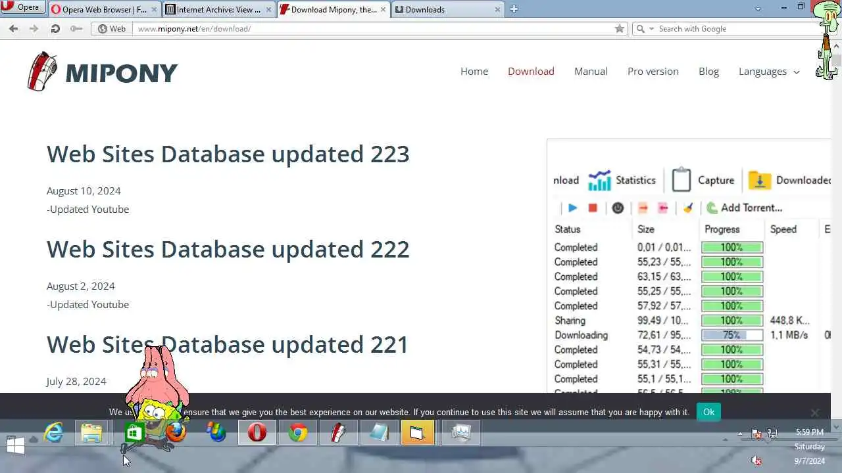Image resolution: width=842 pixels, height=473 pixels.
Task: Click the August 10, 2024 date text
Action: (x=84, y=191)
